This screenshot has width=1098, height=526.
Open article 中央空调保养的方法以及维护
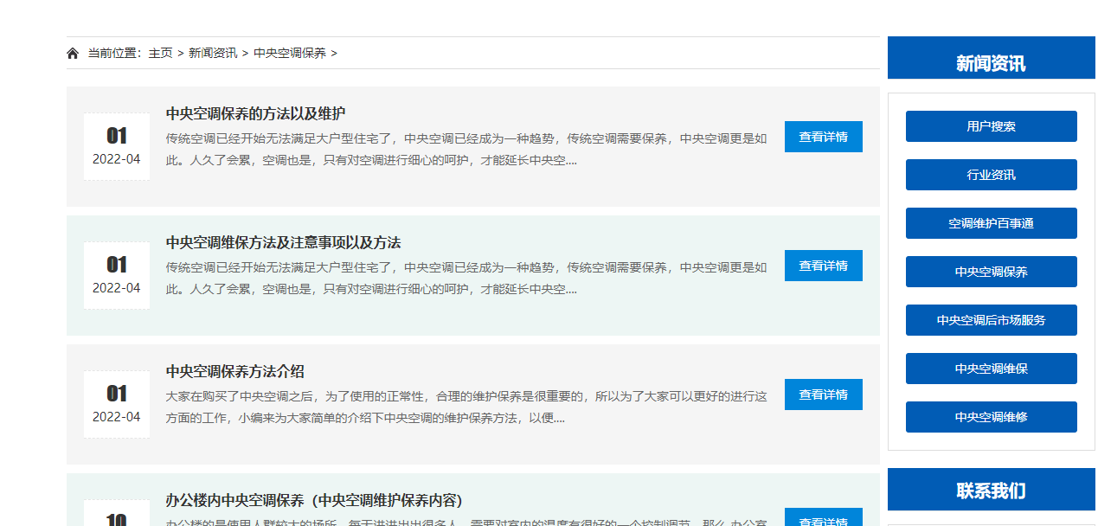(x=256, y=114)
